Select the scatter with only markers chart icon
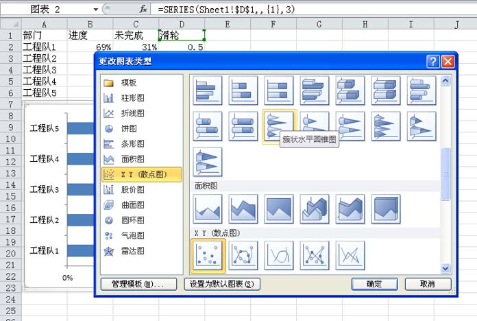 click(208, 255)
